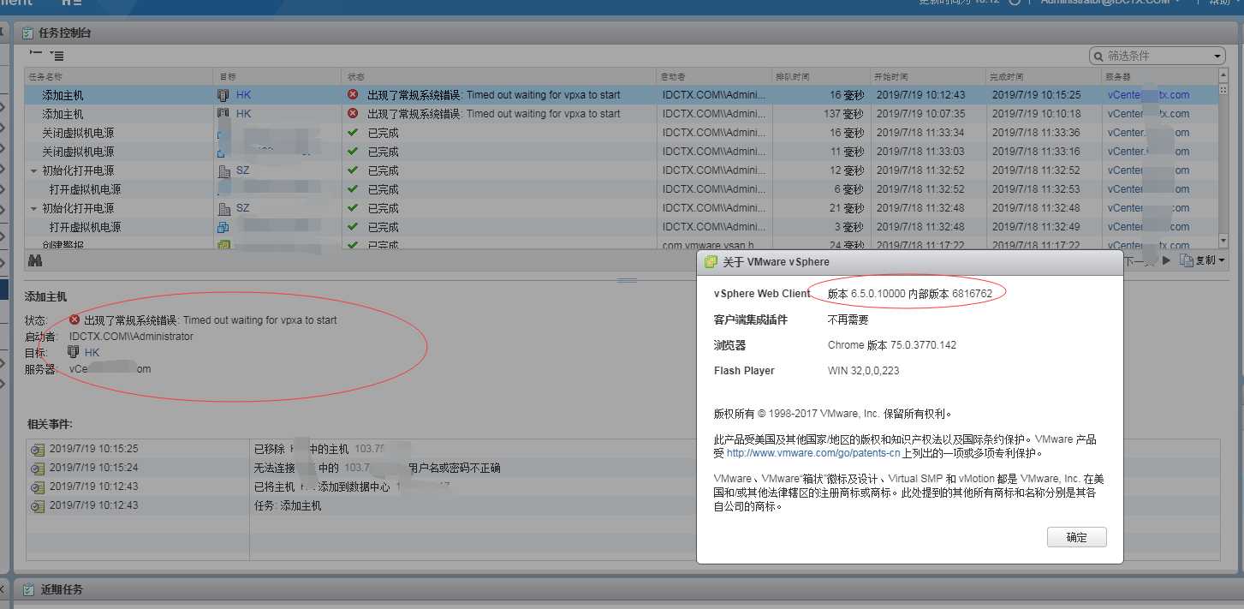
Task: Click the Flash Player WIN 32,0,0,223 value
Action: coord(863,371)
